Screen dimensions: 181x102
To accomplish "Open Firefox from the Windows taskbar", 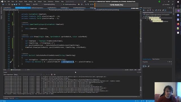I will (x=178, y=24).
